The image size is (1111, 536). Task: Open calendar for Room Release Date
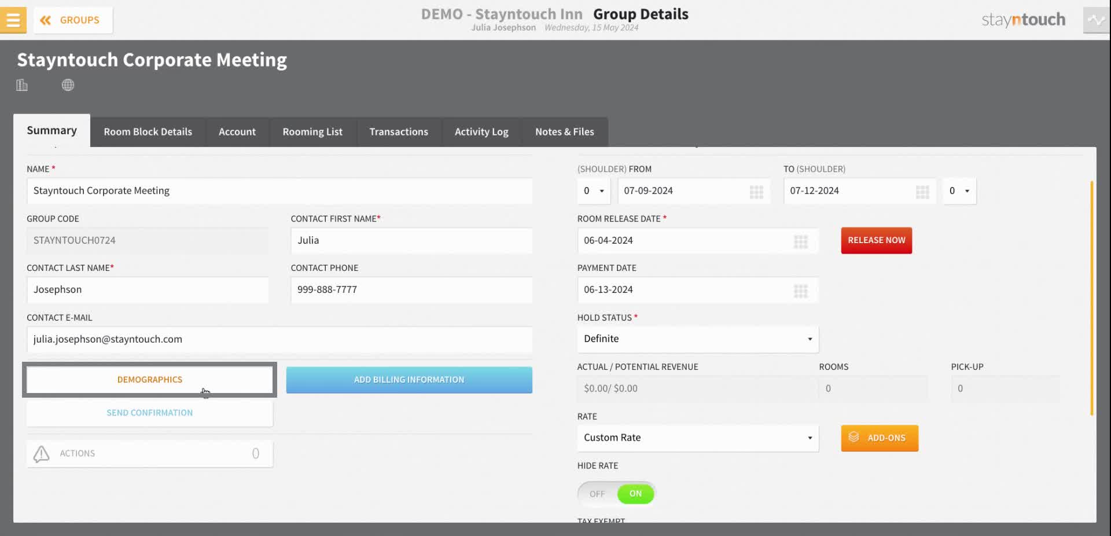(801, 241)
